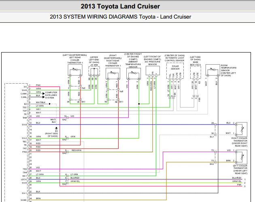
Task: Select the 'TSD' terminal label
Action: pyautogui.click(x=25, y=107)
